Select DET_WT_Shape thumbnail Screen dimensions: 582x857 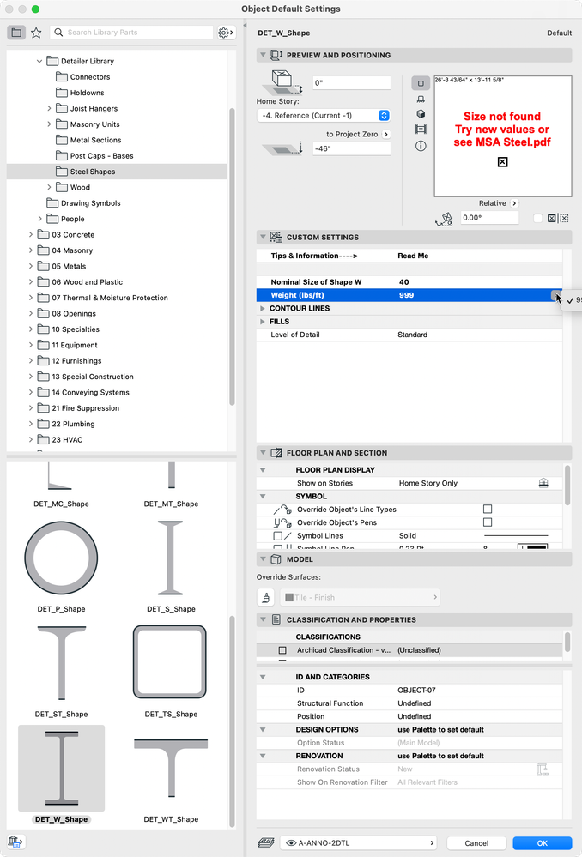171,768
